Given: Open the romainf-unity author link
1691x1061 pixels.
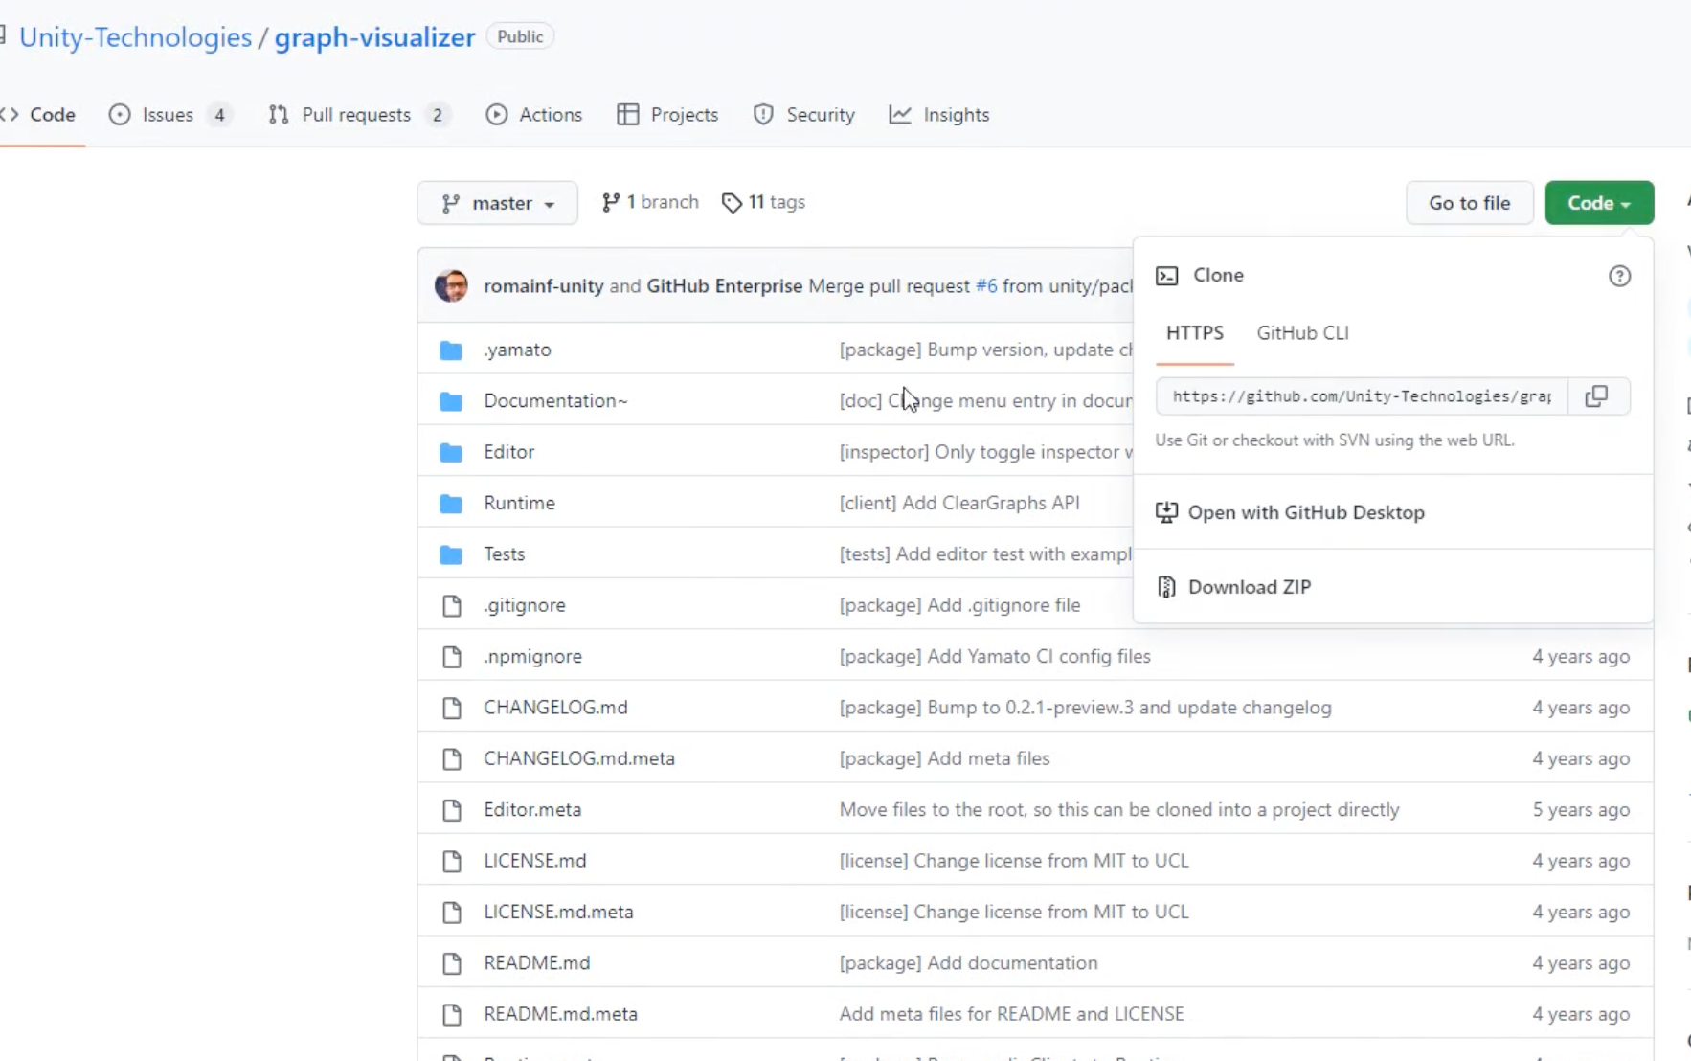Looking at the screenshot, I should click(543, 286).
